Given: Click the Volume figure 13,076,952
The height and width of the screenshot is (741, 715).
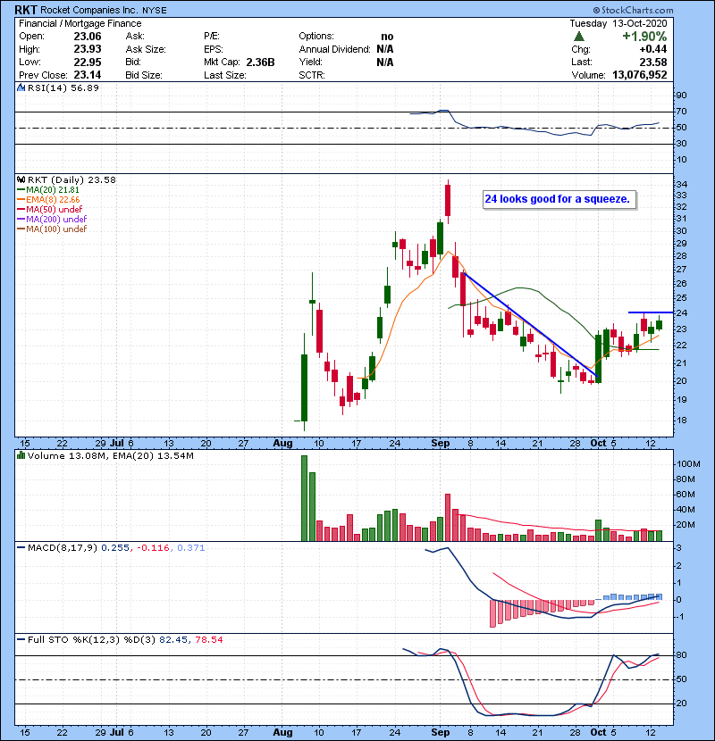Looking at the screenshot, I should point(640,75).
